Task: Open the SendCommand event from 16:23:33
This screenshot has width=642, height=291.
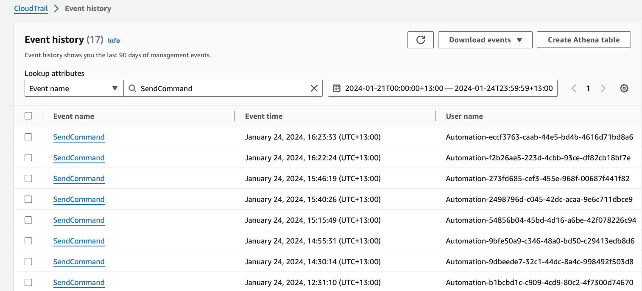Action: pyautogui.click(x=79, y=137)
